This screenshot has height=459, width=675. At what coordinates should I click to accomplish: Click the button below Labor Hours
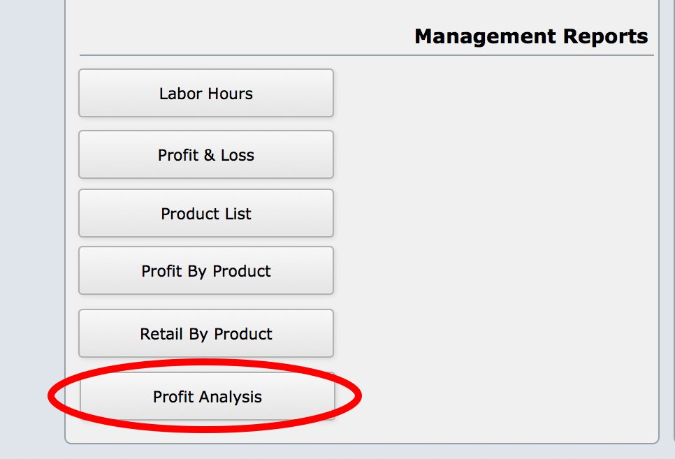205,154
